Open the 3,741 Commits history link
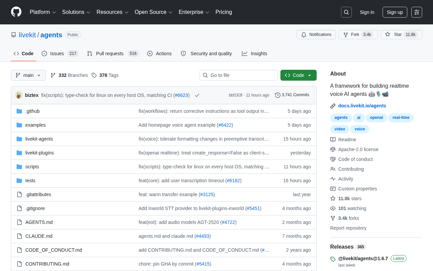Viewport: 433px width, 271px height. (292, 95)
